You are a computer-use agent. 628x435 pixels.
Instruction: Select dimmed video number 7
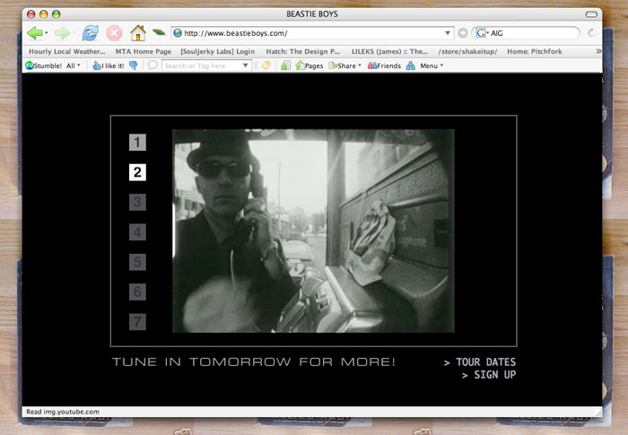click(x=137, y=322)
